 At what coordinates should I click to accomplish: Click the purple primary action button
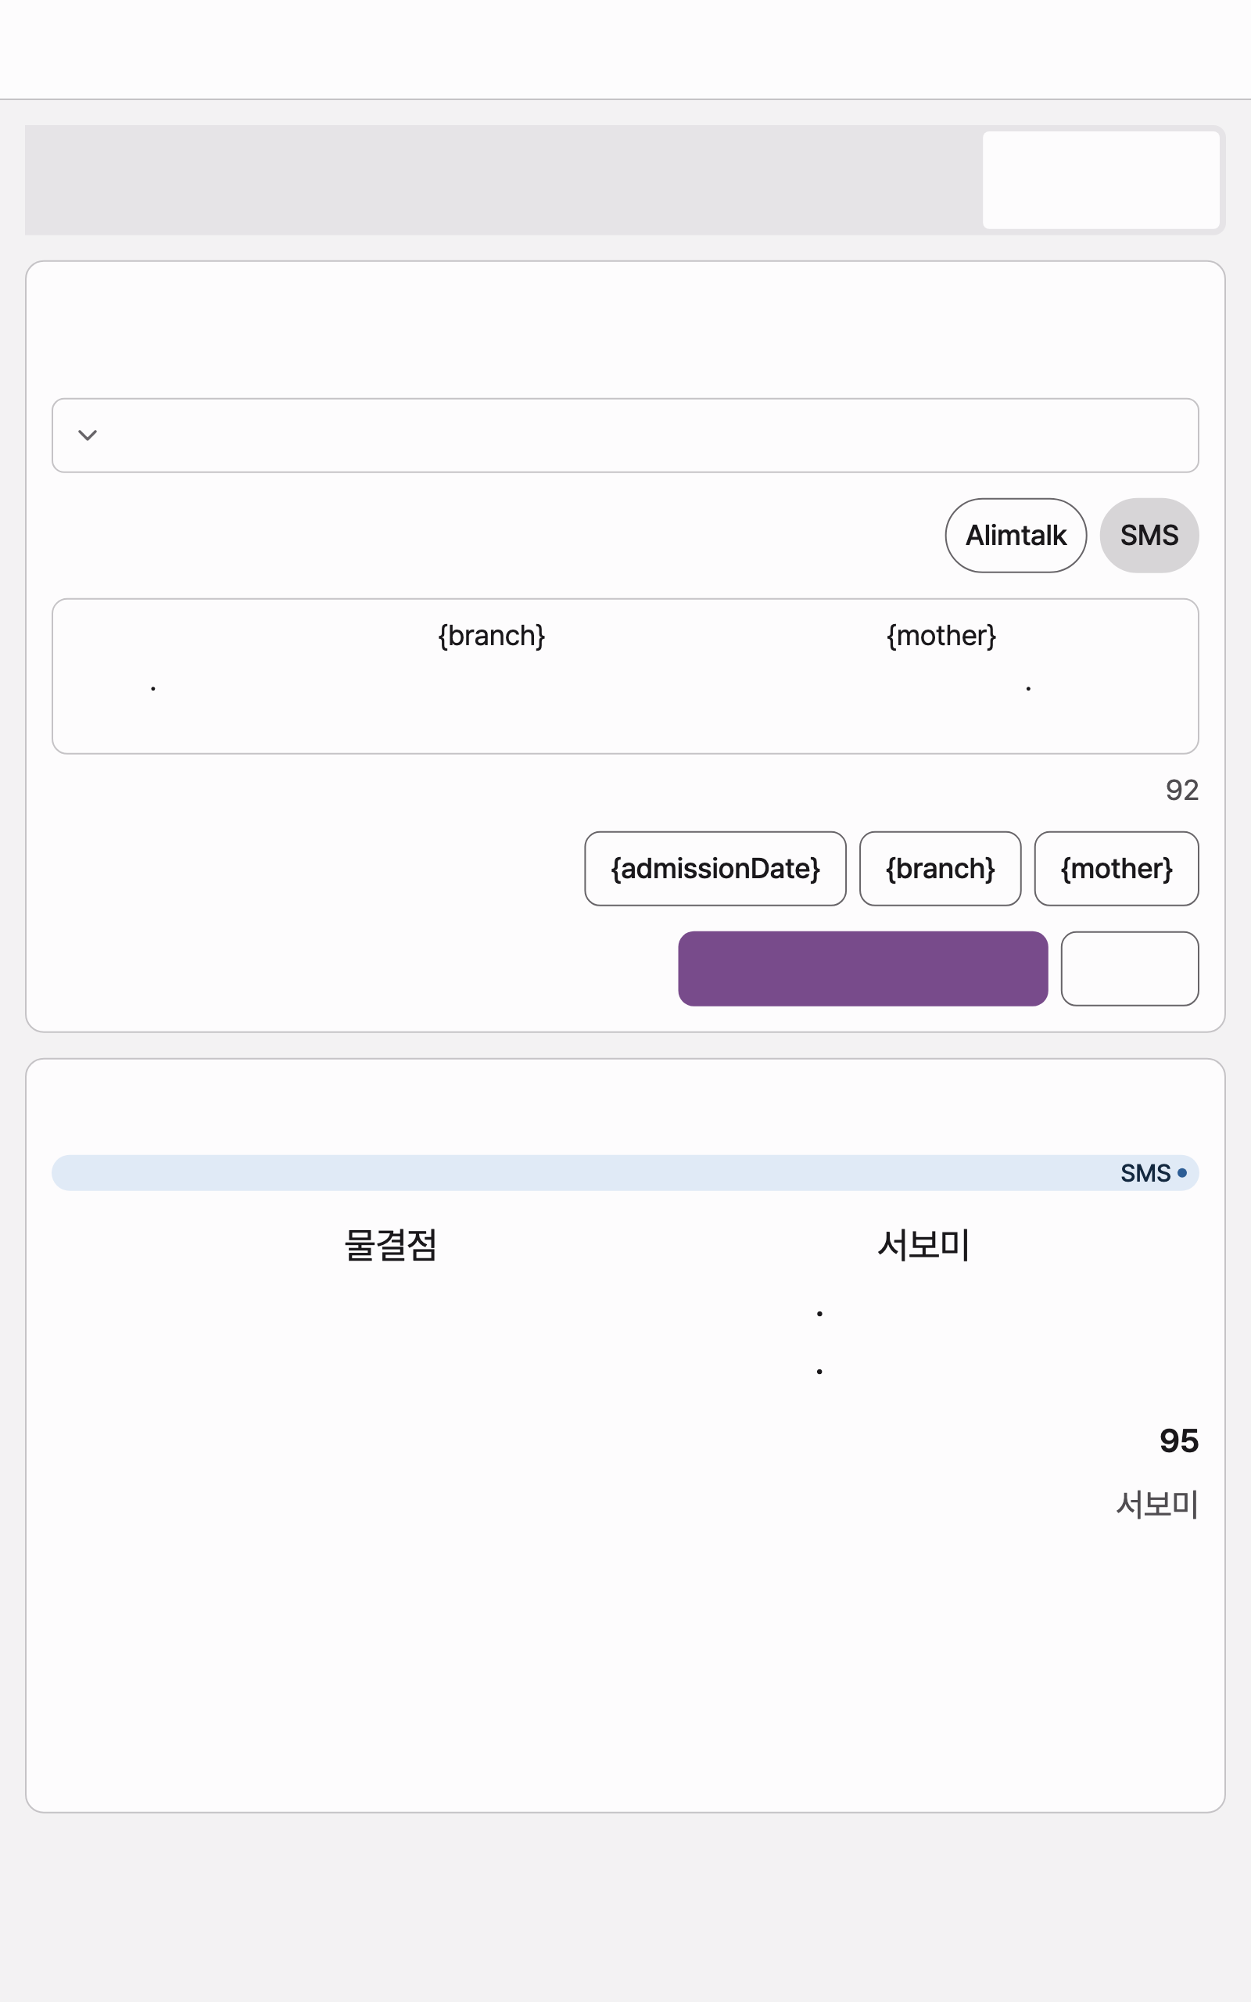(863, 969)
